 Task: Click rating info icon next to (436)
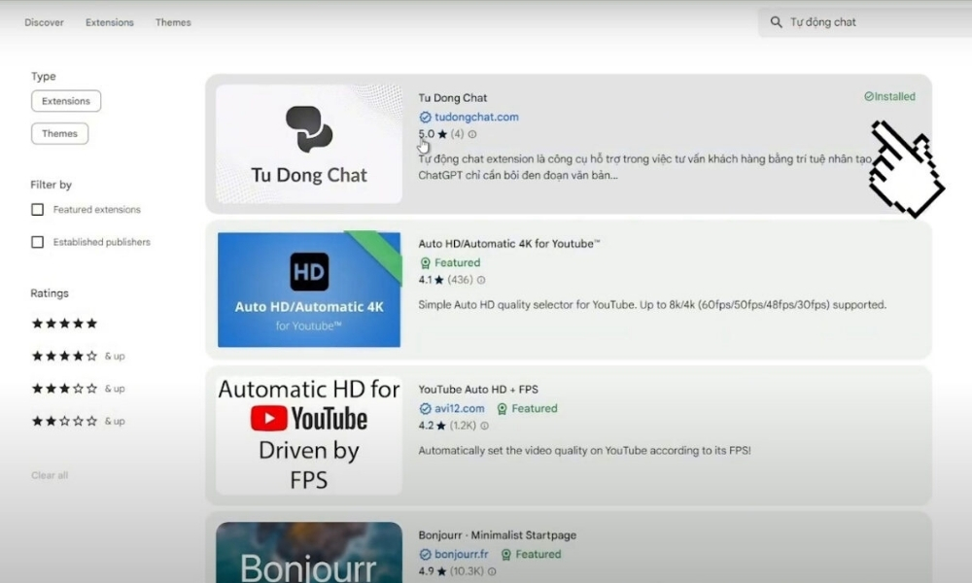click(481, 280)
